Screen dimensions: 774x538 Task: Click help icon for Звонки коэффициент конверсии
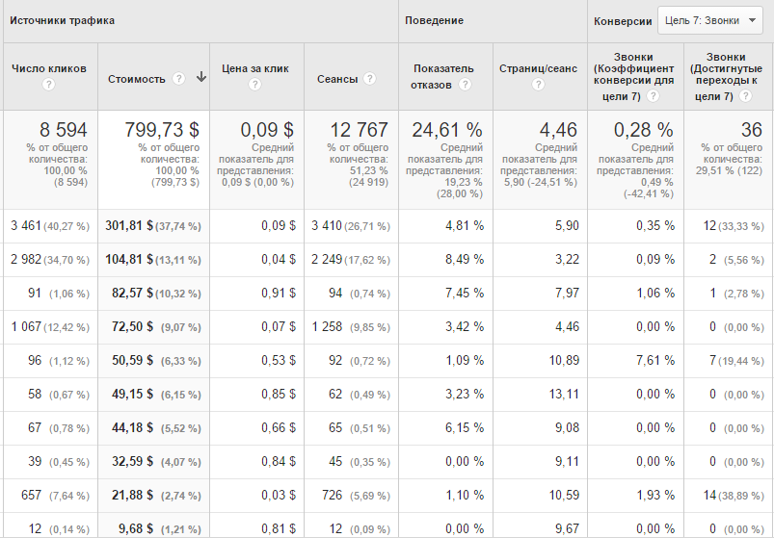[654, 96]
